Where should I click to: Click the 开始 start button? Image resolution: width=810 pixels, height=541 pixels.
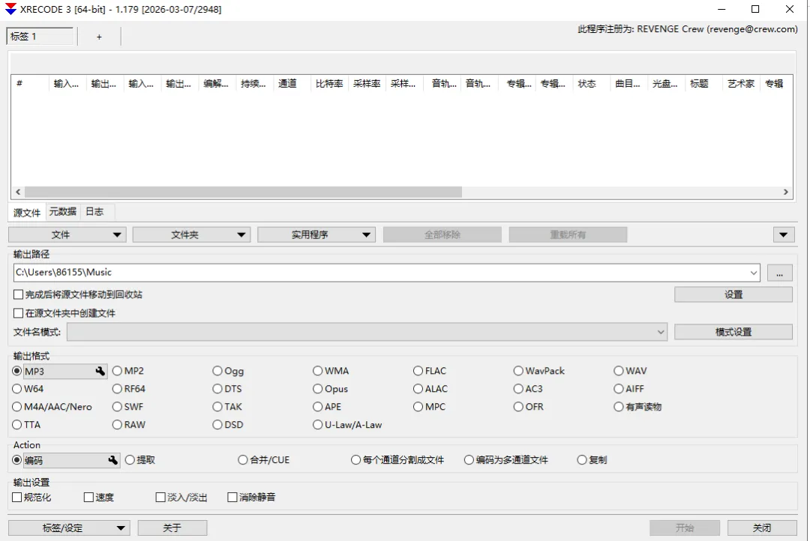[x=685, y=528]
